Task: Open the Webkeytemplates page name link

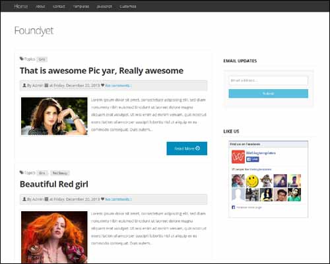Action: (261, 153)
